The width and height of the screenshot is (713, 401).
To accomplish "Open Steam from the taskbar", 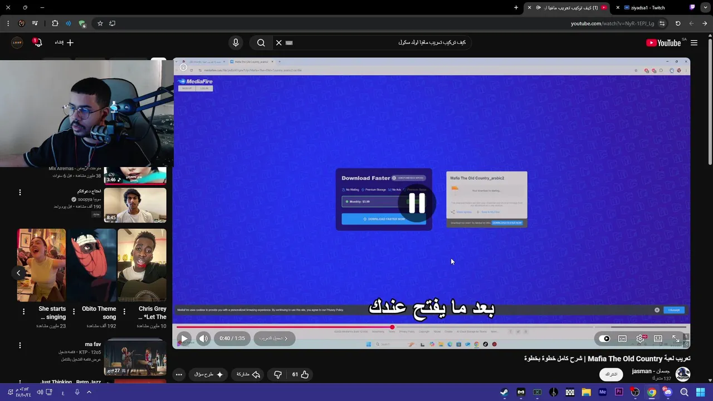I will pos(504,392).
